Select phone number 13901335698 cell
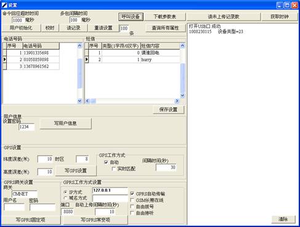Screen dimensions: 300x227 point(41,53)
